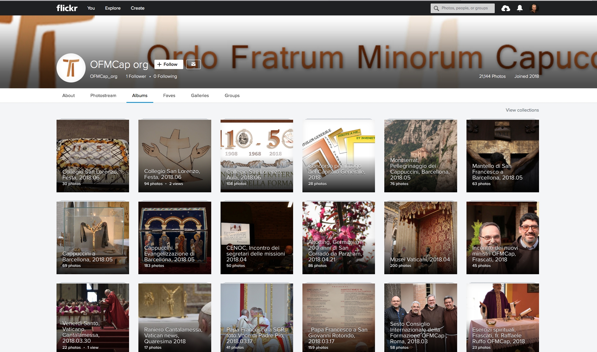597x352 pixels.
Task: Open the Mantello di San Francesco album
Action: click(x=502, y=156)
